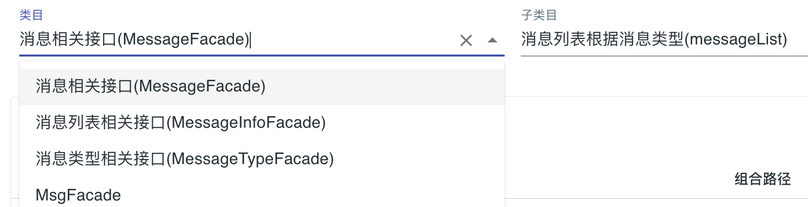
Task: Click the 消息类型相关接口 text of the third option
Action: [100, 159]
